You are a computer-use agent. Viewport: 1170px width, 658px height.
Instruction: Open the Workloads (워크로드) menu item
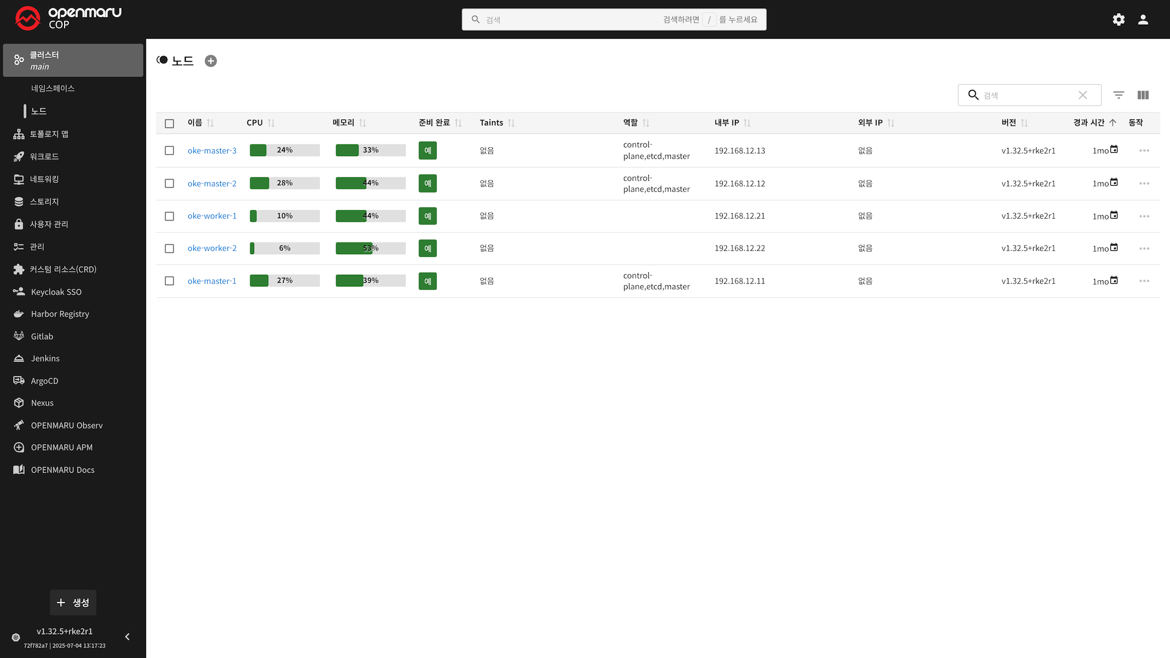pyautogui.click(x=44, y=157)
